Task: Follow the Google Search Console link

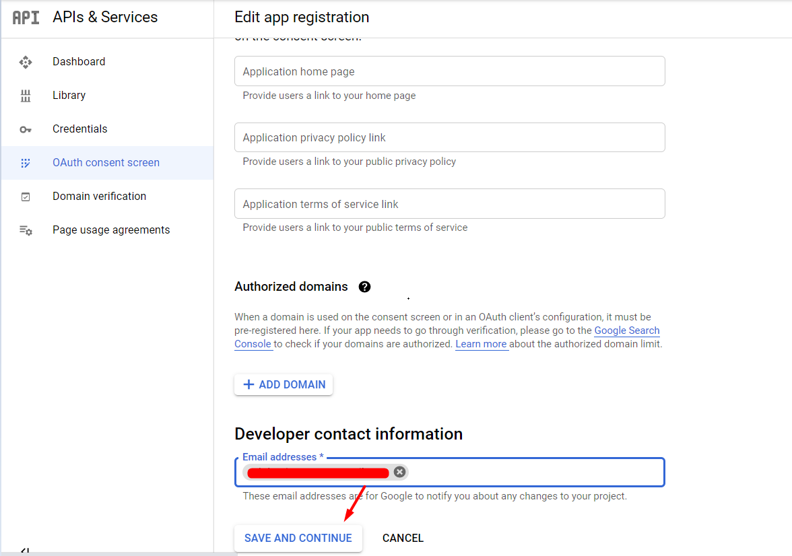Action: pyautogui.click(x=627, y=331)
